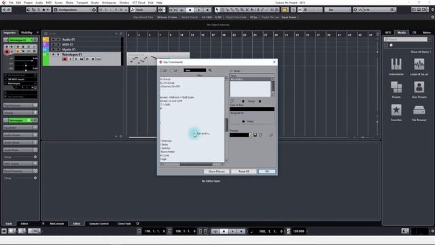Click the search magnifier in Key Commands
Image resolution: width=435 pixels, height=245 pixels.
pyautogui.click(x=210, y=70)
